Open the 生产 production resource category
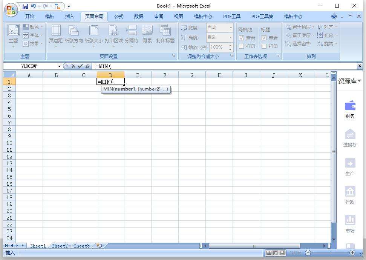The height and width of the screenshot is (260, 366). (350, 166)
